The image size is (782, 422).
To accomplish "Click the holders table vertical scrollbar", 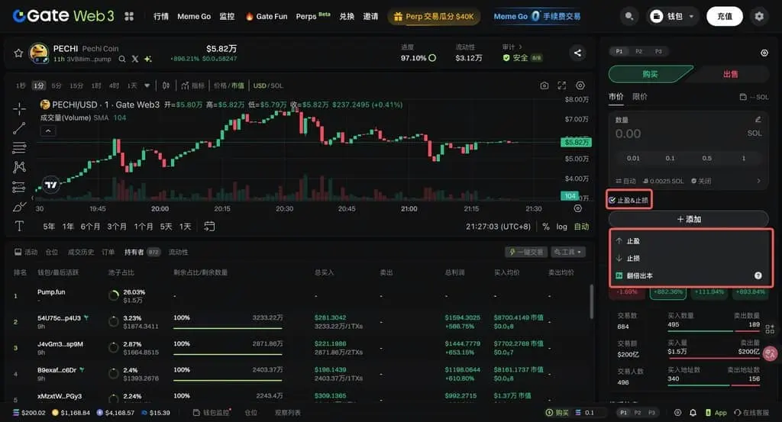I will pyautogui.click(x=592, y=301).
